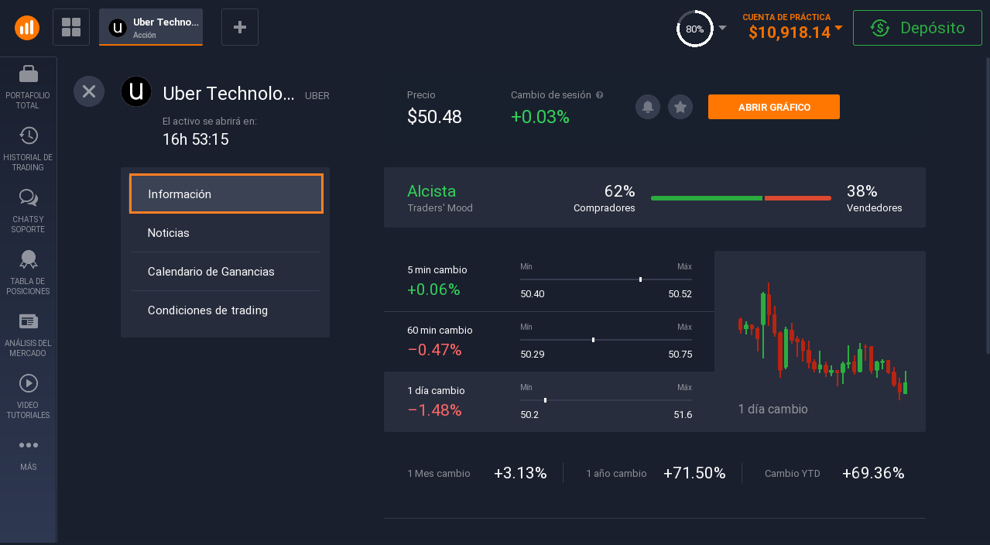This screenshot has width=990, height=545.
Task: Click the −0.47% 60 min change value
Action: click(x=434, y=350)
